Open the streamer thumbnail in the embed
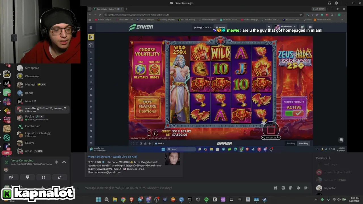Screen dimensions: 363x204 (x=172, y=159)
